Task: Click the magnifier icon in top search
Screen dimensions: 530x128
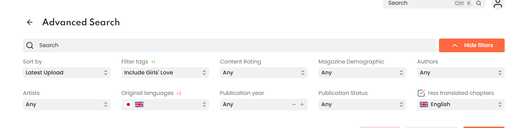Action: click(479, 3)
